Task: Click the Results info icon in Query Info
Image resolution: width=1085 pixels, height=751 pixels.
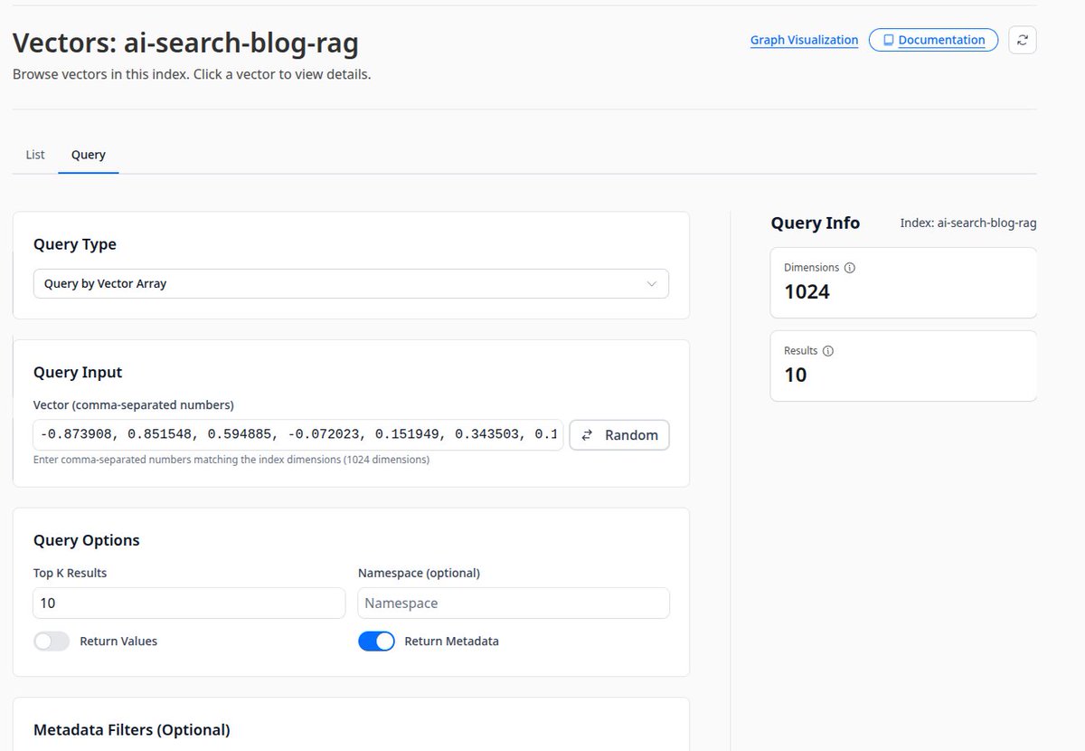Action: (x=829, y=350)
